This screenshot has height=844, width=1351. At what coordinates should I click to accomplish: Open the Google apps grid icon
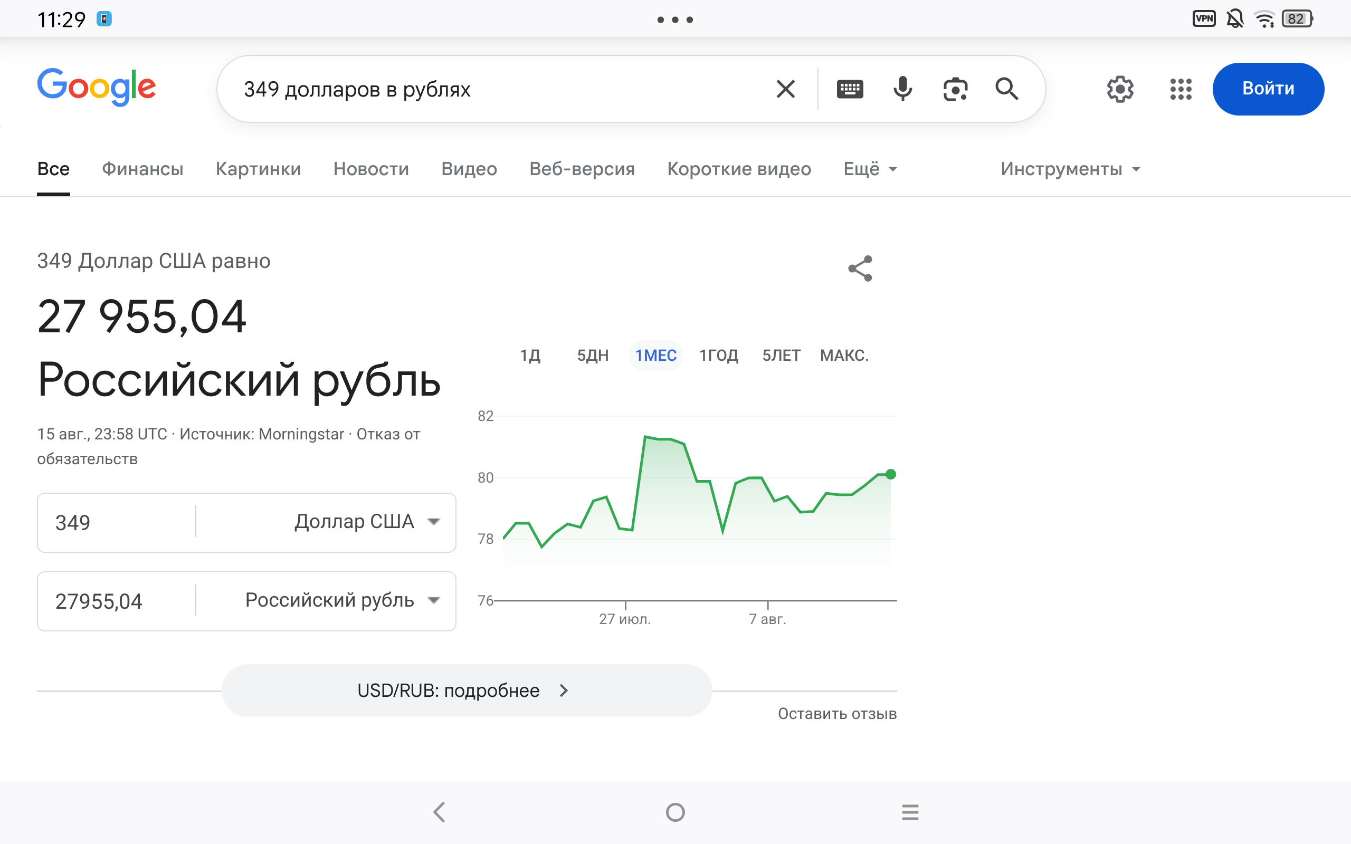[x=1181, y=89]
